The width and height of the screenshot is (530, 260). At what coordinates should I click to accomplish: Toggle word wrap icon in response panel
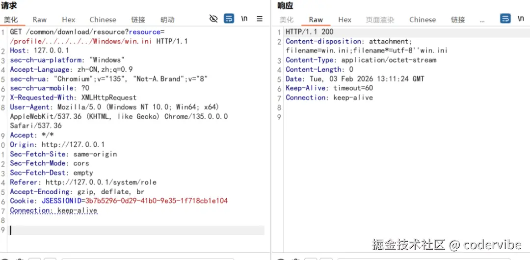click(x=505, y=18)
